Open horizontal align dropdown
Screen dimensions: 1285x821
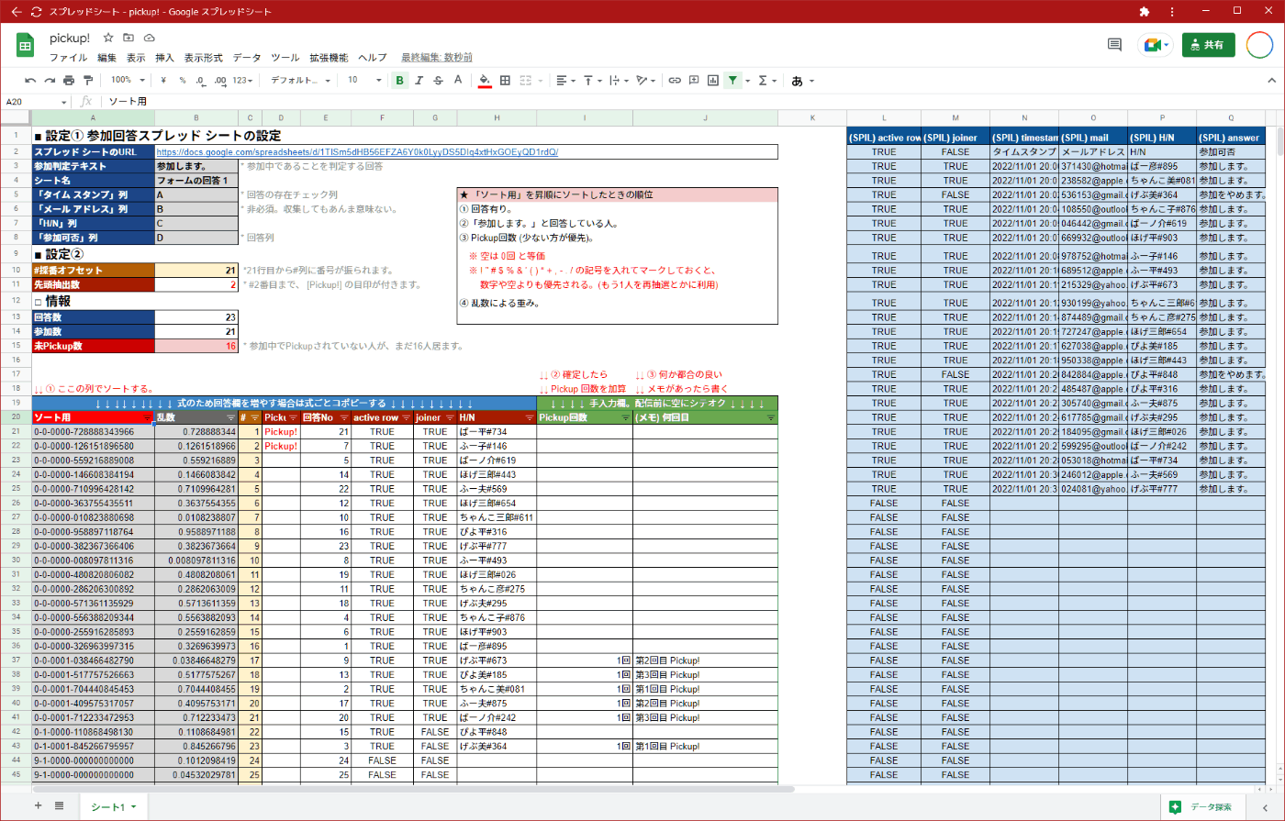pyautogui.click(x=565, y=81)
